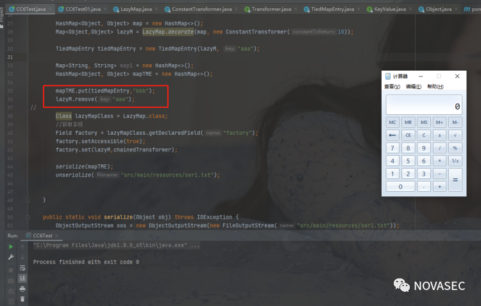Click the plus button on calculator
This screenshot has width=481, height=306.
(x=439, y=187)
